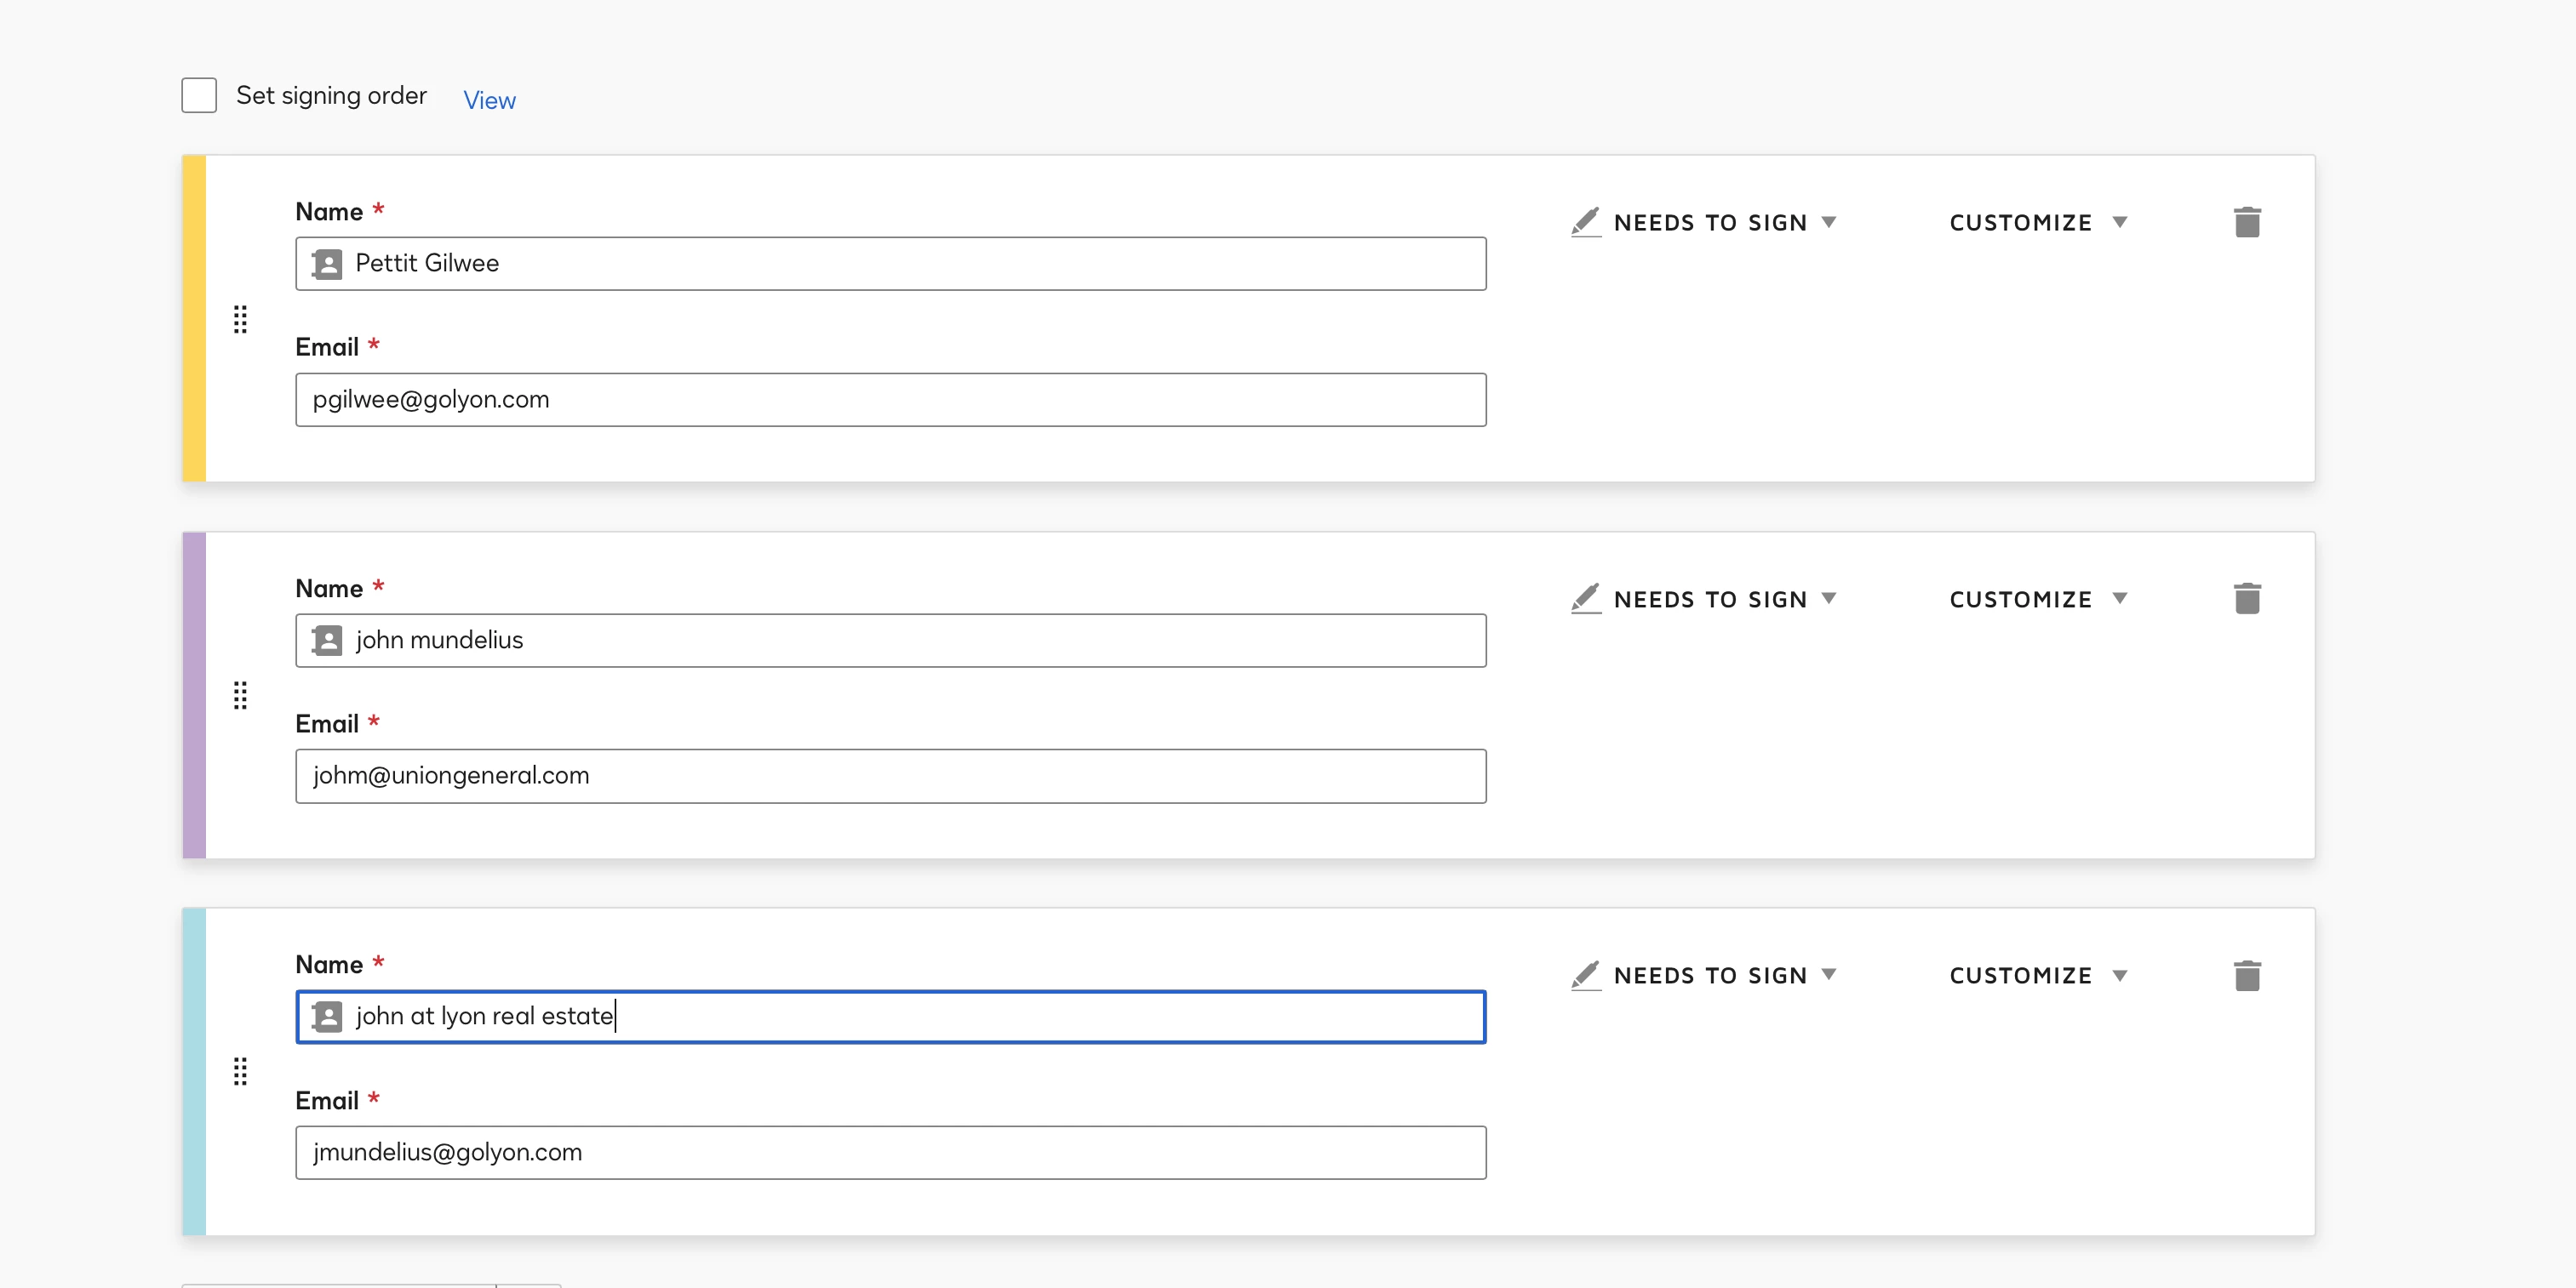Viewport: 2576px width, 1288px height.
Task: Enable the Set signing order checkbox
Action: pos(199,96)
